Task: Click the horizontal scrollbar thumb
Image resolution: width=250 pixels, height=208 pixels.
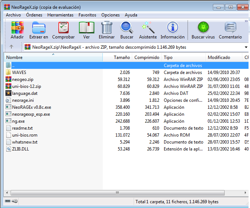Action: tap(118, 193)
